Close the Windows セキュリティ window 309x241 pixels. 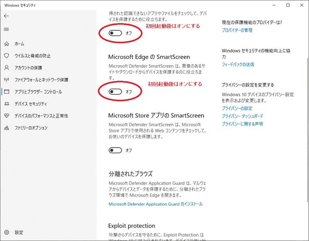tap(302, 5)
